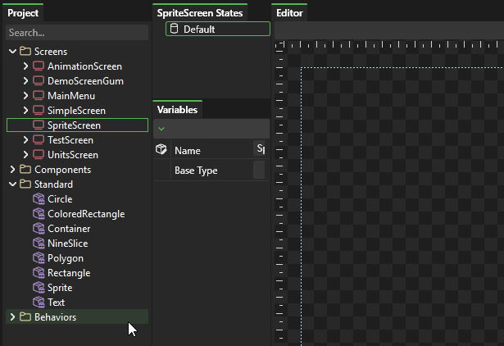Select ColoredRectangle in Standard list
Viewport: 504px width, 346px height.
coord(85,214)
